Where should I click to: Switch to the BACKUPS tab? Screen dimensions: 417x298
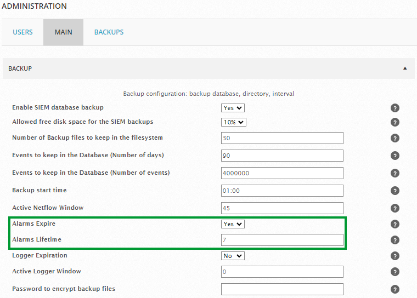[x=109, y=32]
